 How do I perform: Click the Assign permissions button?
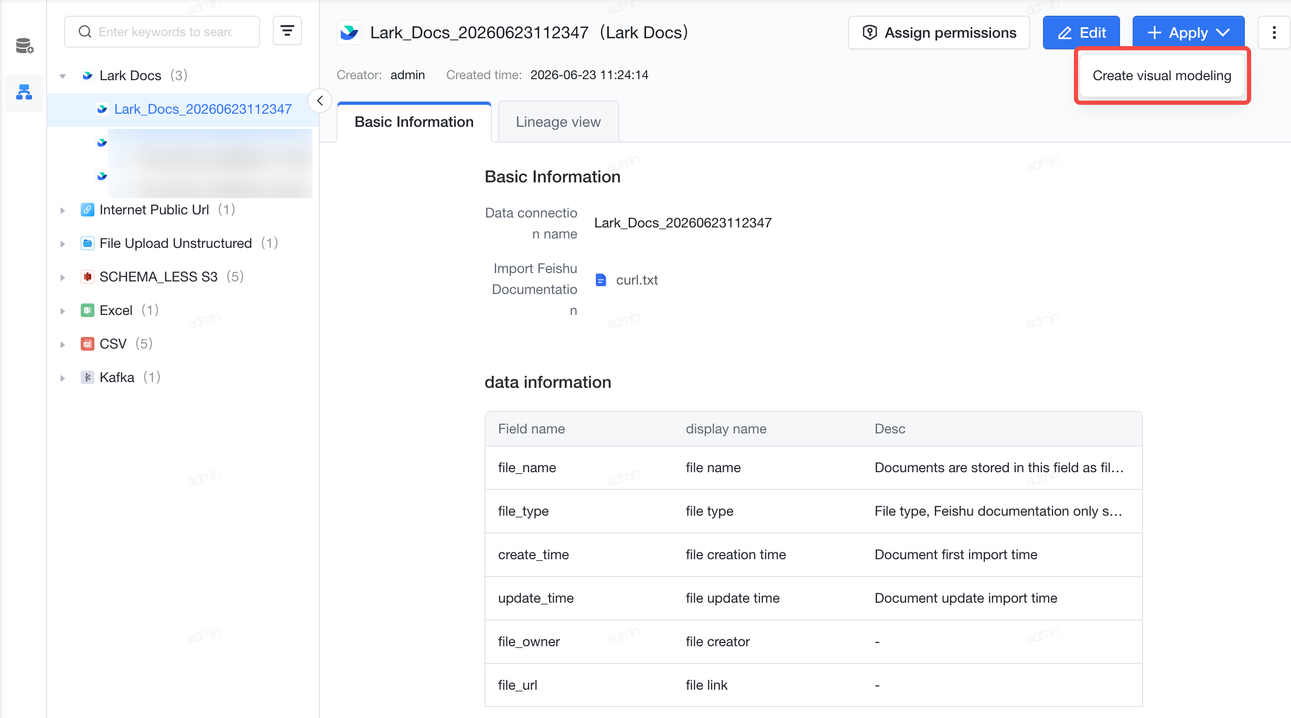pyautogui.click(x=939, y=32)
